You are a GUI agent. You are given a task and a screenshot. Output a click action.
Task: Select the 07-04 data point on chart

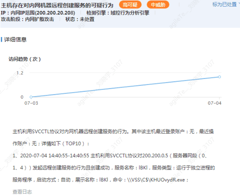click(x=219, y=77)
